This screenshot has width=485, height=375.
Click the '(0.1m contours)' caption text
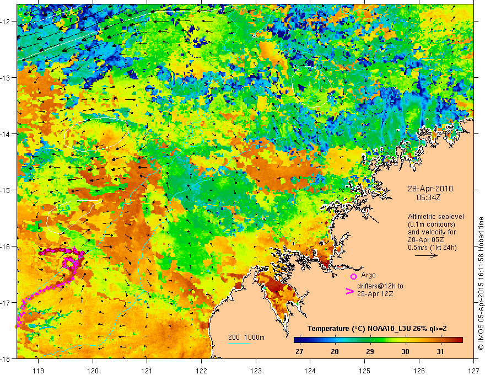click(432, 224)
